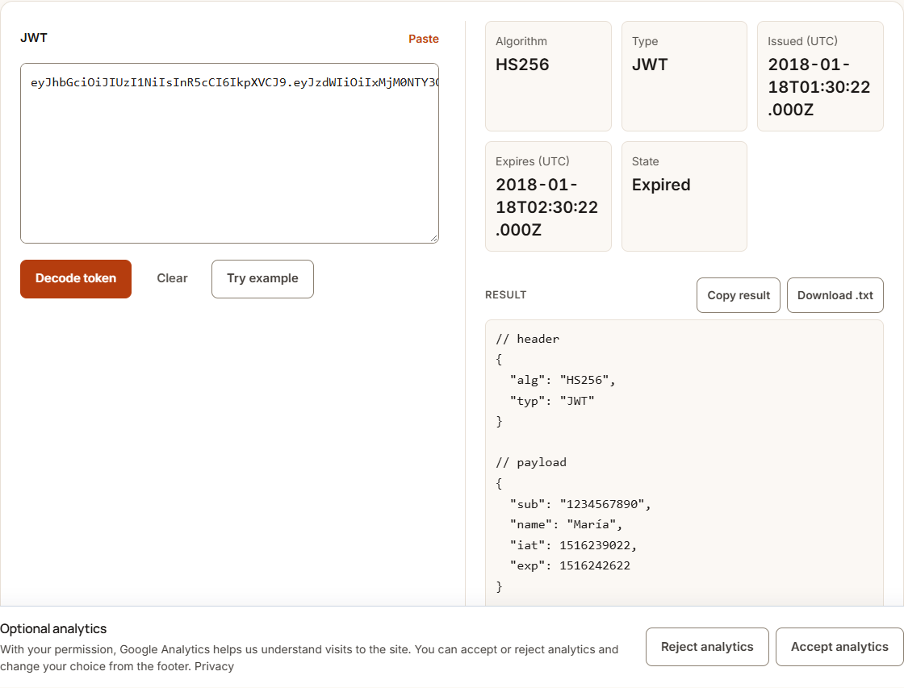Screen dimensions: 904x688
Task: Select the "sub": "1234567890" line
Action: (x=580, y=504)
